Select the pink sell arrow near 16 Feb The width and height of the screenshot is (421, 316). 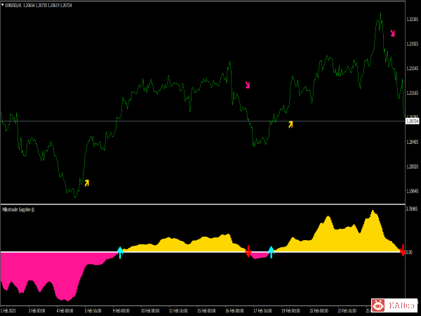(x=248, y=85)
